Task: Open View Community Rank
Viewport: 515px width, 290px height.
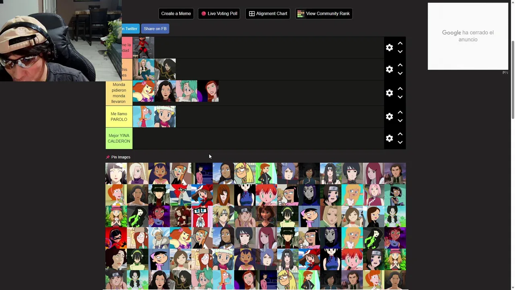Action: click(324, 14)
